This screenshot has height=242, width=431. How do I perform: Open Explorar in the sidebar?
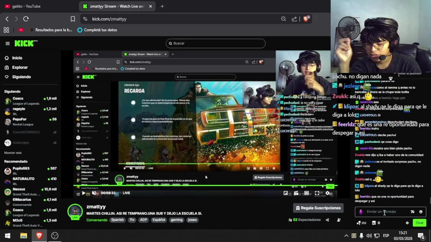20,67
